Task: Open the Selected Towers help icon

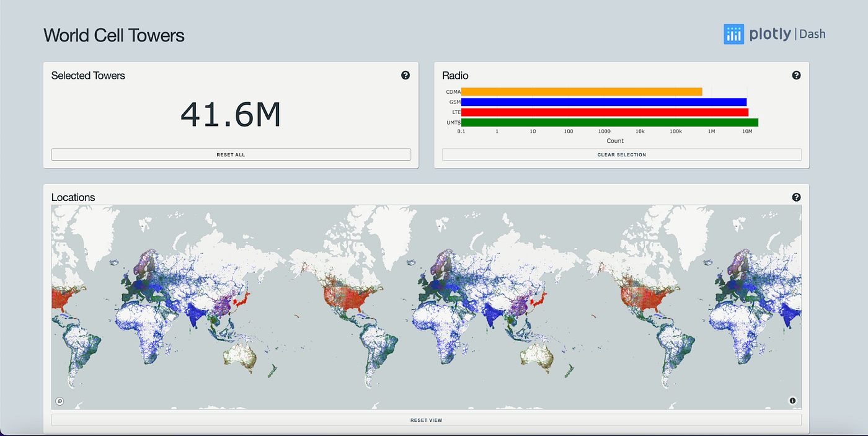Action: [x=405, y=74]
